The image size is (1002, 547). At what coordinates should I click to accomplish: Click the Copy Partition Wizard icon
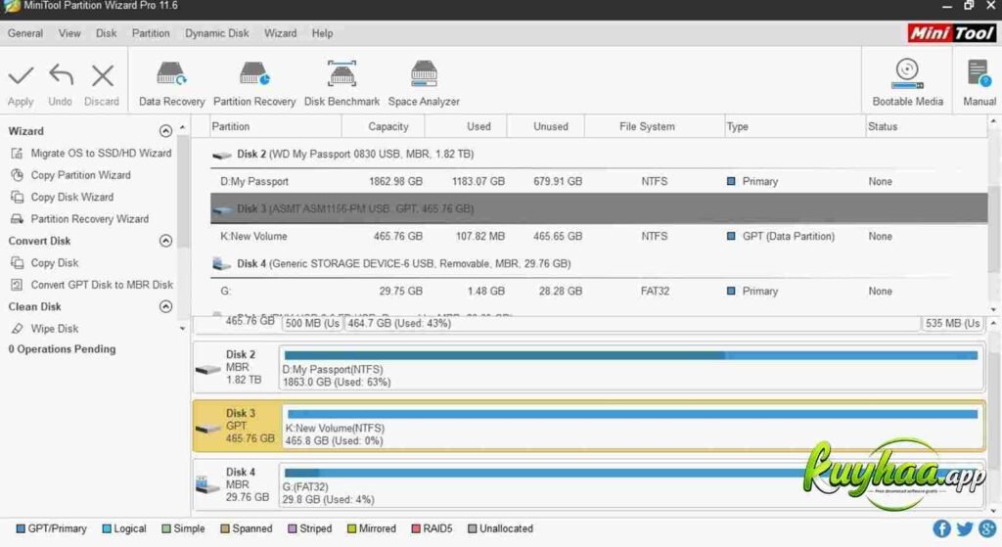point(18,175)
